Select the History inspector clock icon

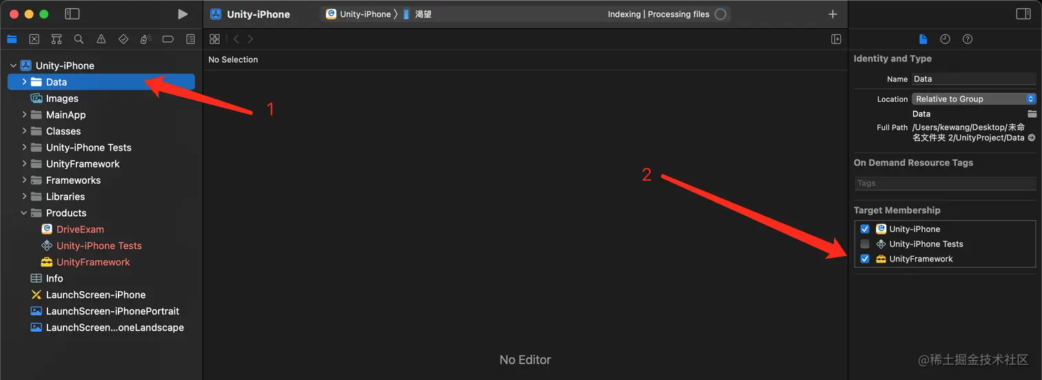pyautogui.click(x=946, y=39)
